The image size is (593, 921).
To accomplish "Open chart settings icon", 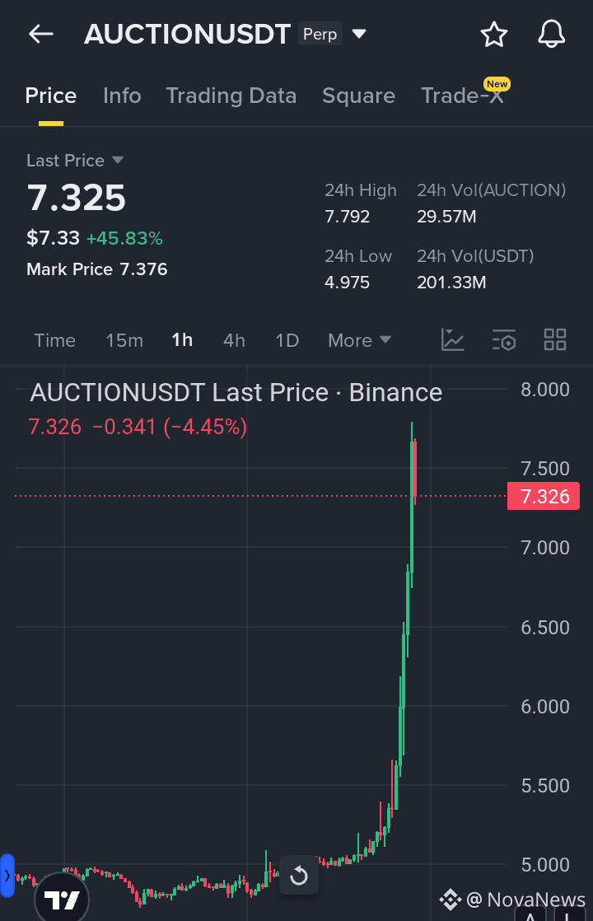I will (x=504, y=339).
